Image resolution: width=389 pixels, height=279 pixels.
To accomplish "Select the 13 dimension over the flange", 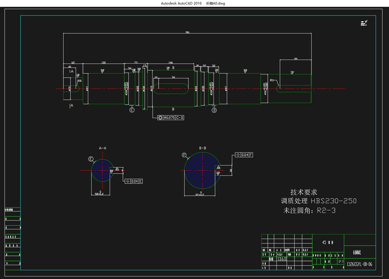I will pyautogui.click(x=145, y=66).
